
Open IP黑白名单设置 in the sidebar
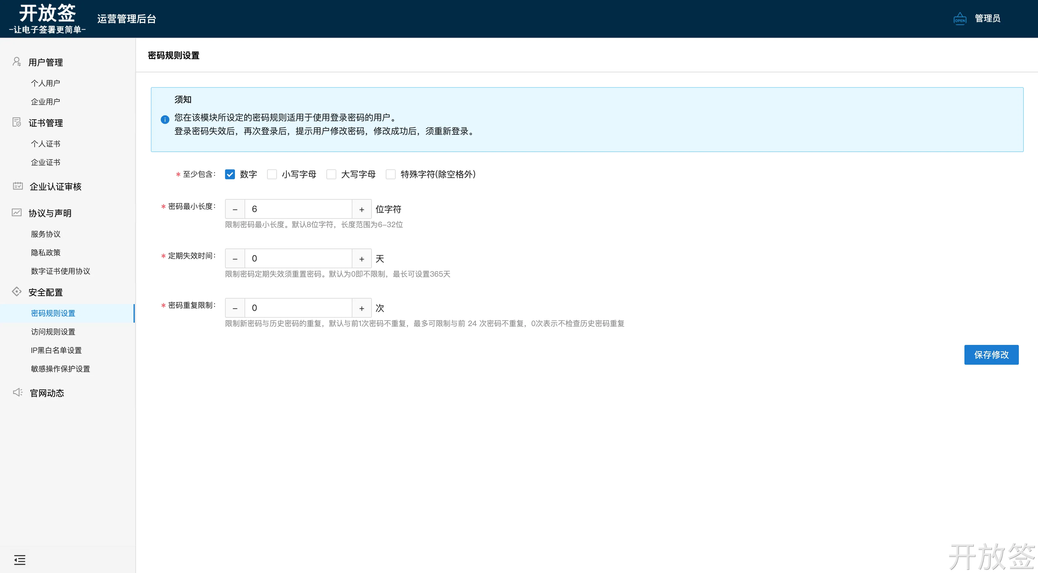[56, 350]
